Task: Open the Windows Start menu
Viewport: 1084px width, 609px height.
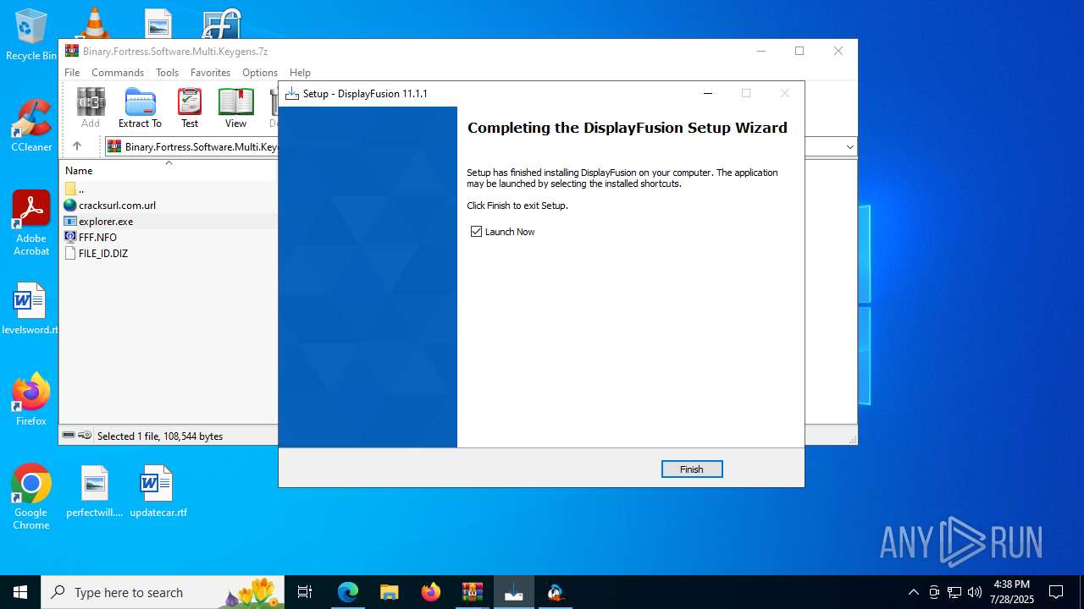Action: point(20,592)
